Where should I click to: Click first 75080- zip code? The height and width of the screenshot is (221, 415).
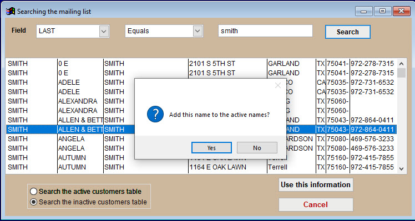click(337, 139)
